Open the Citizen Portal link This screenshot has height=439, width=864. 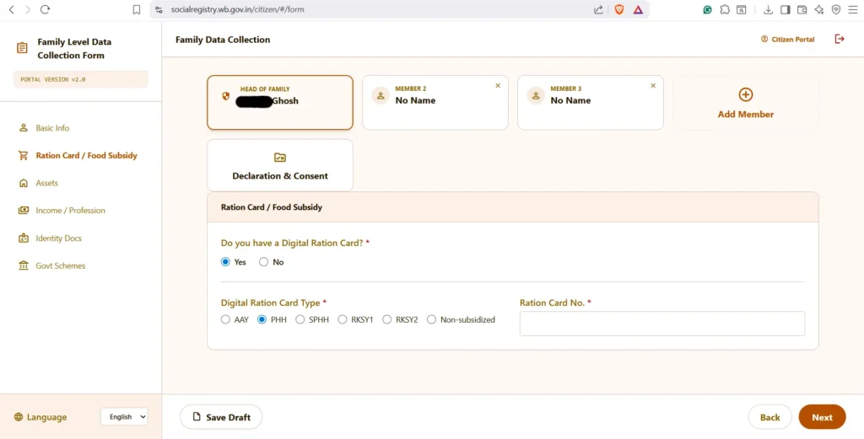787,39
